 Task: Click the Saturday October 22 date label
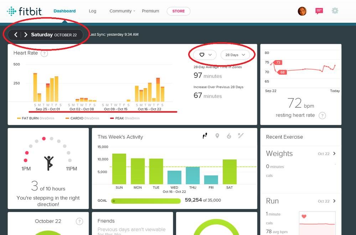click(x=54, y=35)
